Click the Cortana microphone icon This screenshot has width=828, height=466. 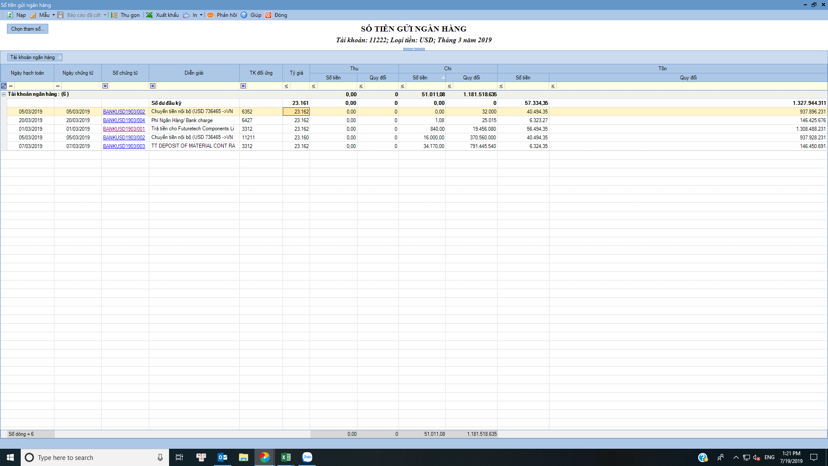pyautogui.click(x=160, y=457)
